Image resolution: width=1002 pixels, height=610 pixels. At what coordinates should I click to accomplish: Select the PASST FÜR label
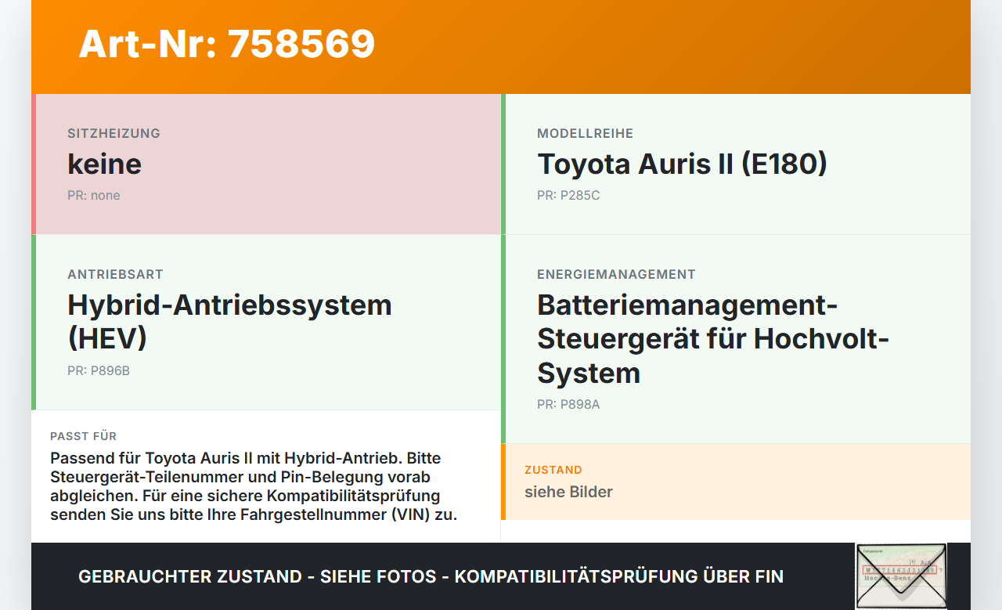coord(83,436)
